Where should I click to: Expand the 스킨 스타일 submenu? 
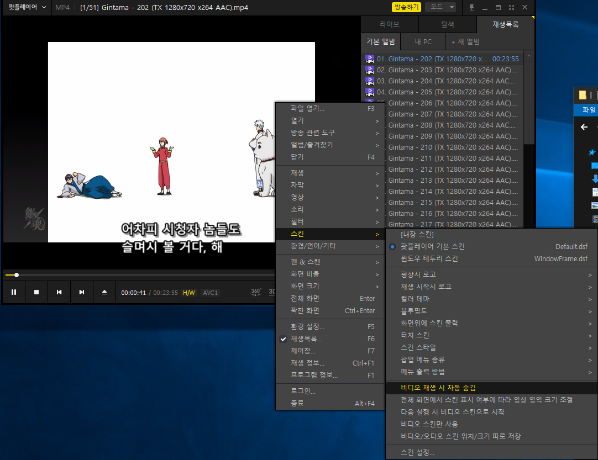coord(491,347)
